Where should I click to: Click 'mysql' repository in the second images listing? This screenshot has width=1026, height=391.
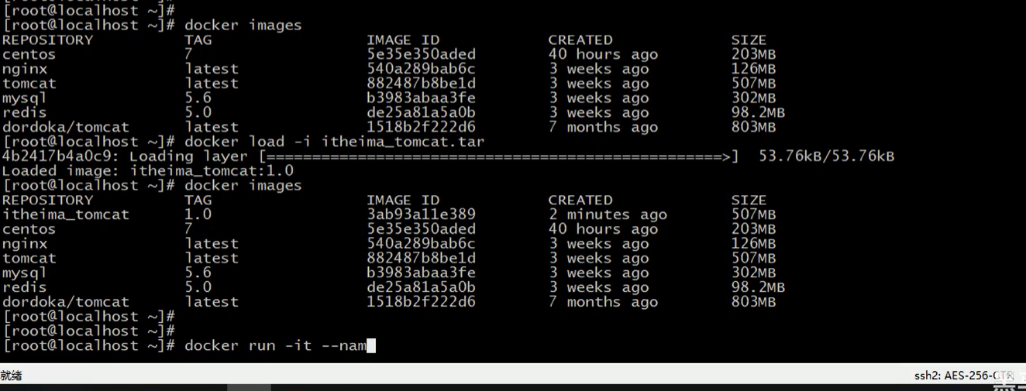click(x=25, y=273)
